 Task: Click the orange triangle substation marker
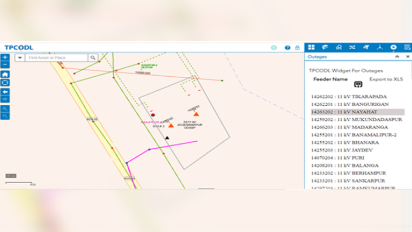196,114
